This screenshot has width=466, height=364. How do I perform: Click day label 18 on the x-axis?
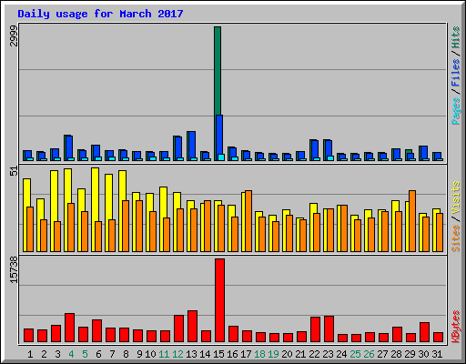(259, 354)
